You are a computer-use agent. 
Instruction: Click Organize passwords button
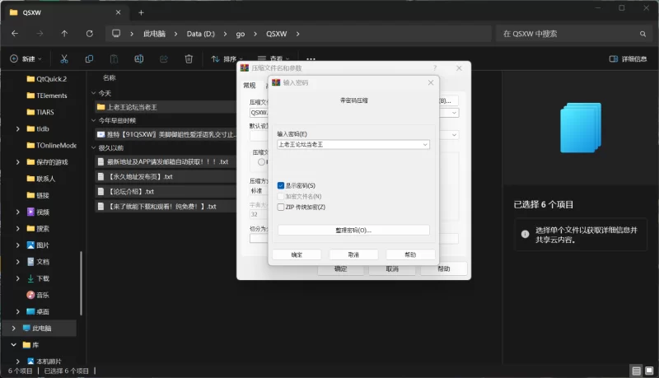click(x=353, y=230)
